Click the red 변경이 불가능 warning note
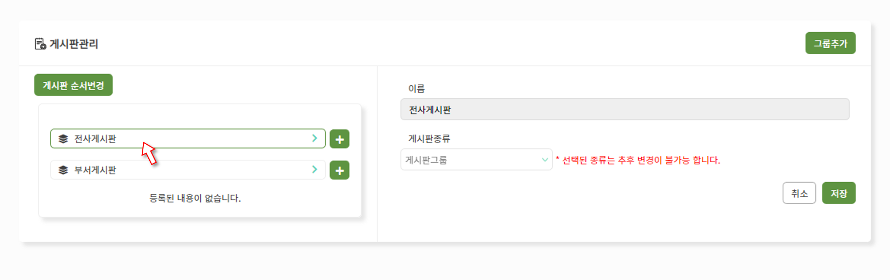This screenshot has width=890, height=280. click(638, 160)
